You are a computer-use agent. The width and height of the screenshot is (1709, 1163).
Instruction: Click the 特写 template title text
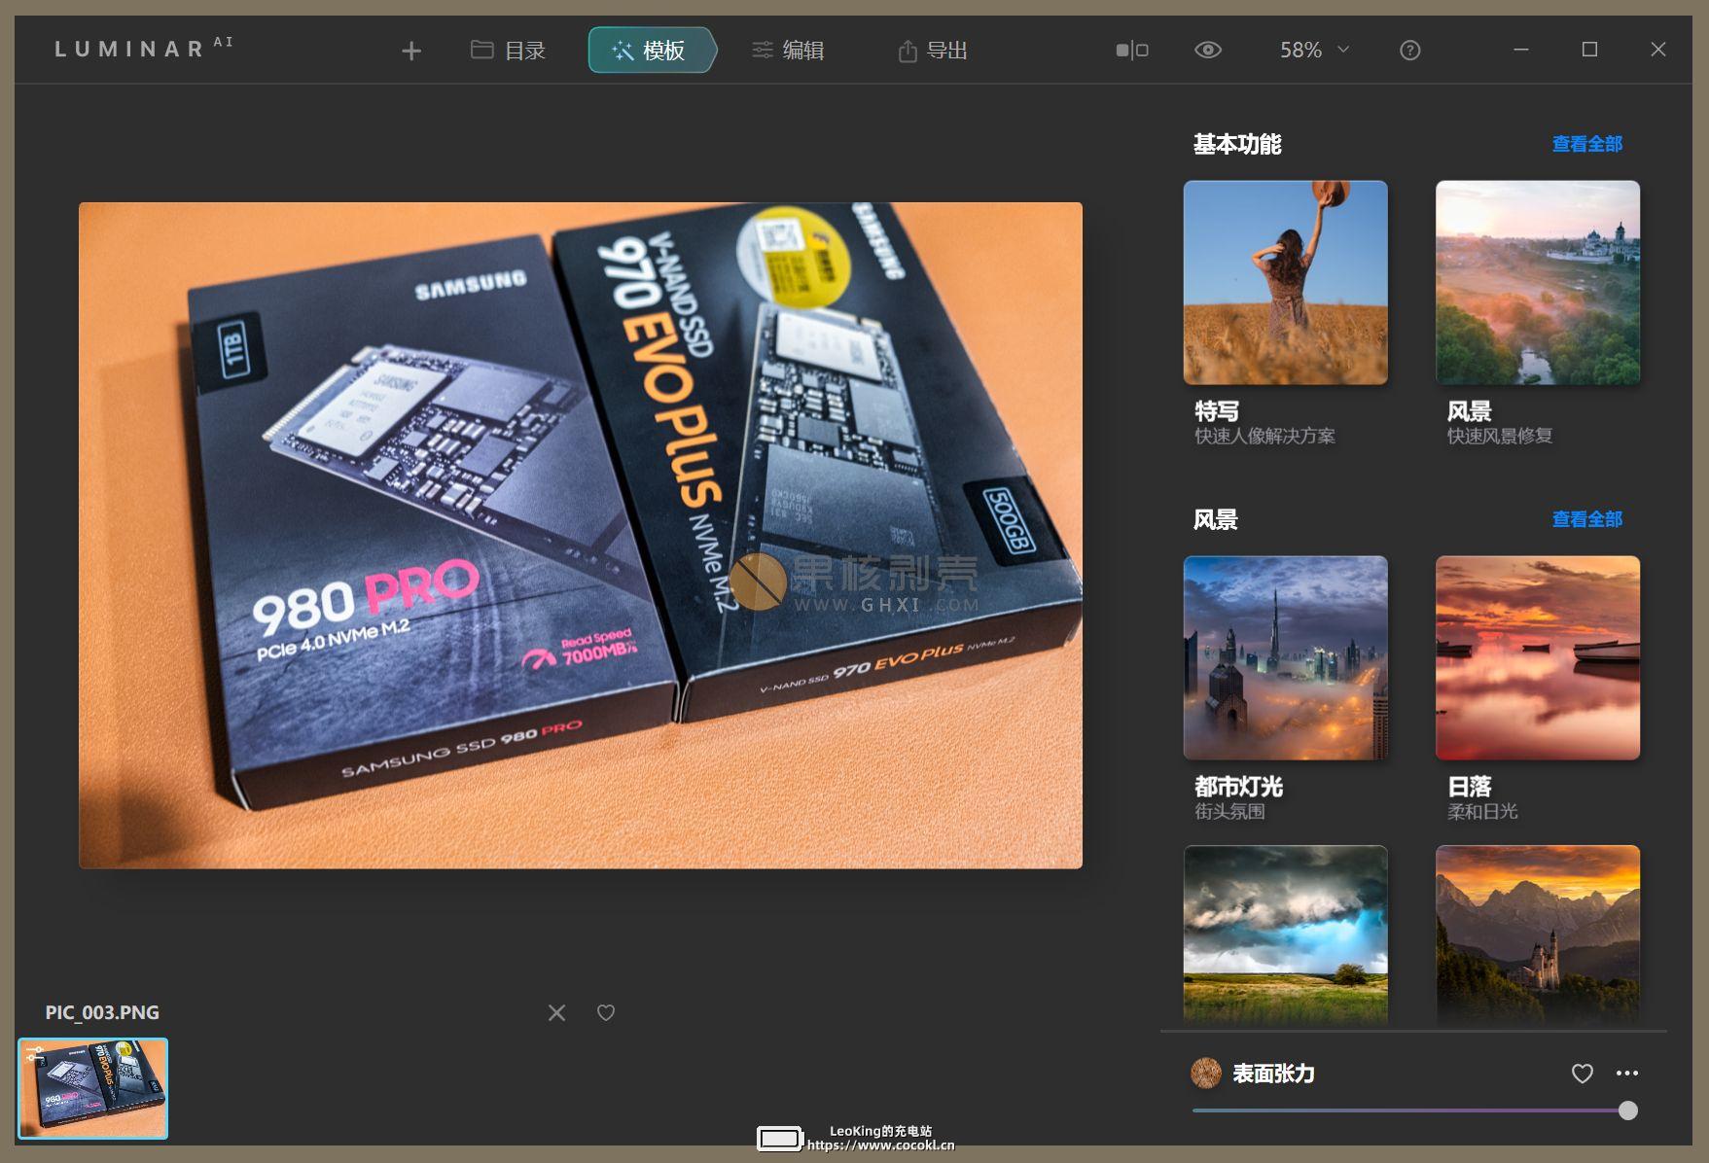[1217, 411]
